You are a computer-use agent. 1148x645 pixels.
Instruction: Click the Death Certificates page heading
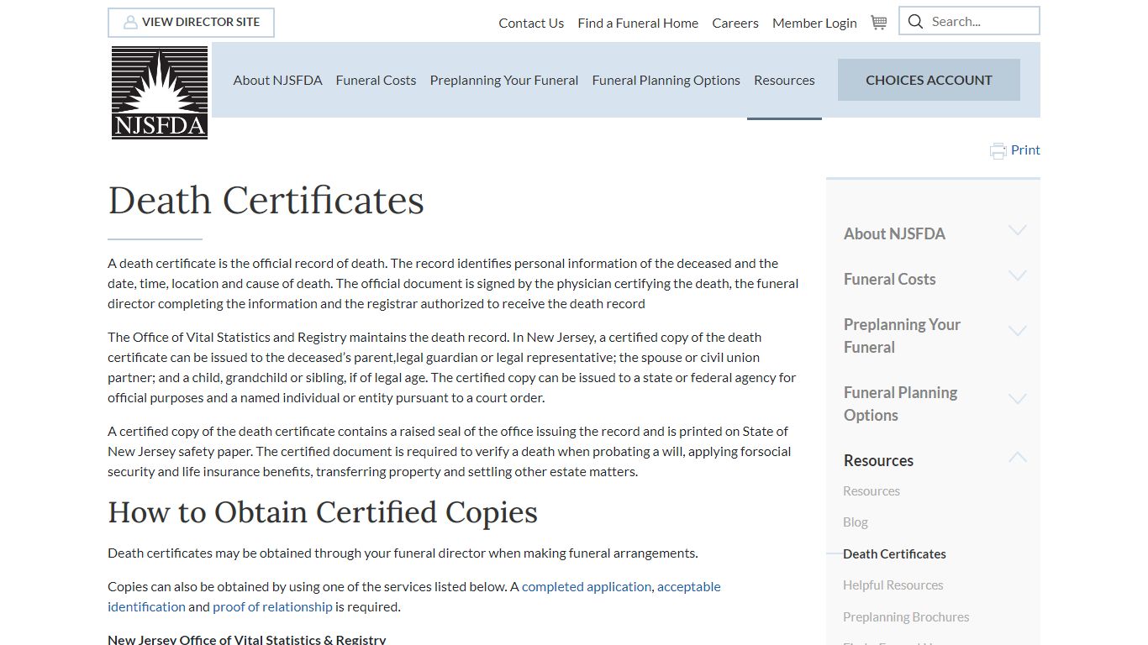[x=266, y=201]
